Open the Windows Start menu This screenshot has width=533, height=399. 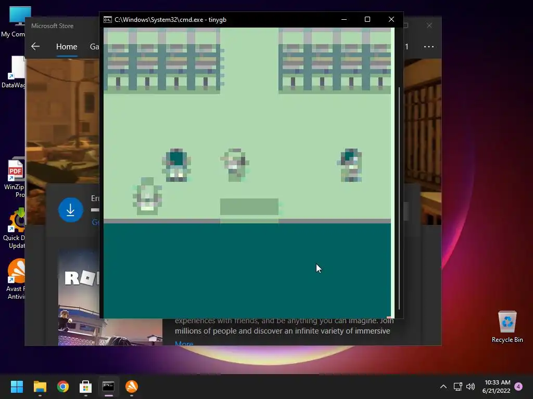17,387
